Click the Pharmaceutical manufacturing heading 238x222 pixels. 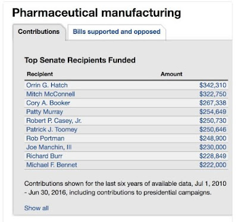pos(96,13)
